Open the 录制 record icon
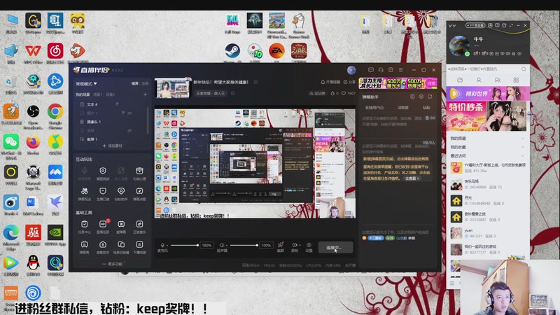 click(295, 246)
